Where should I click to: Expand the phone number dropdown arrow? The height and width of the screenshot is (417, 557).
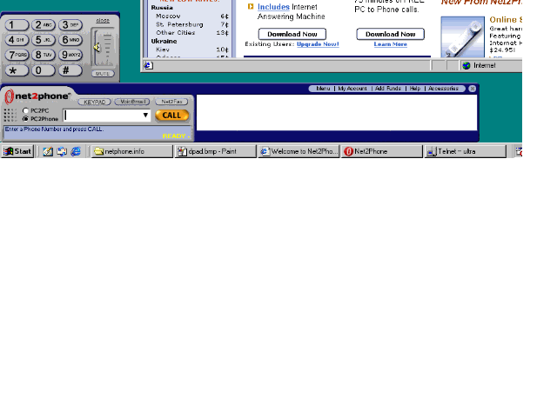[145, 116]
